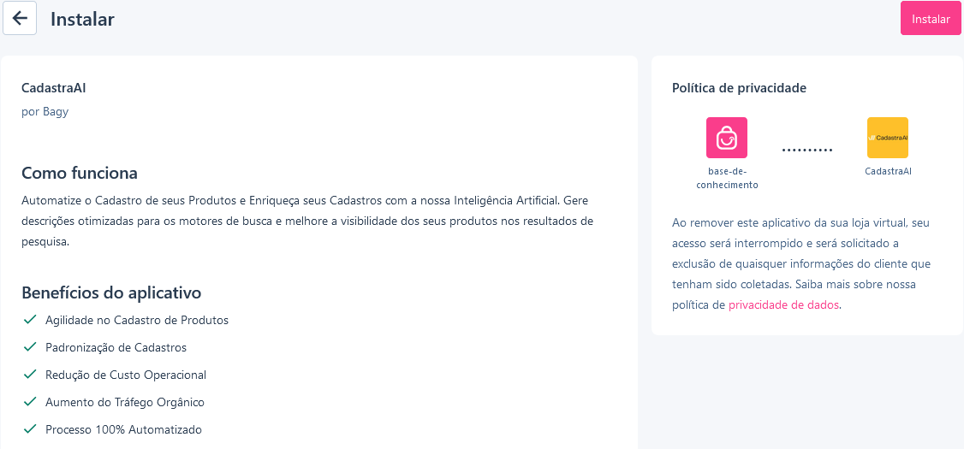The width and height of the screenshot is (964, 449).
Task: Click the Política de privacidade heading
Action: [x=740, y=88]
